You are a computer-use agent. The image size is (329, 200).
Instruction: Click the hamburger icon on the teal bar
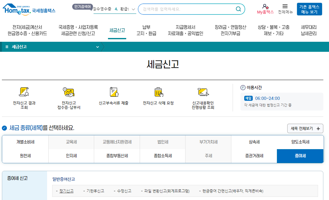click(x=6, y=46)
